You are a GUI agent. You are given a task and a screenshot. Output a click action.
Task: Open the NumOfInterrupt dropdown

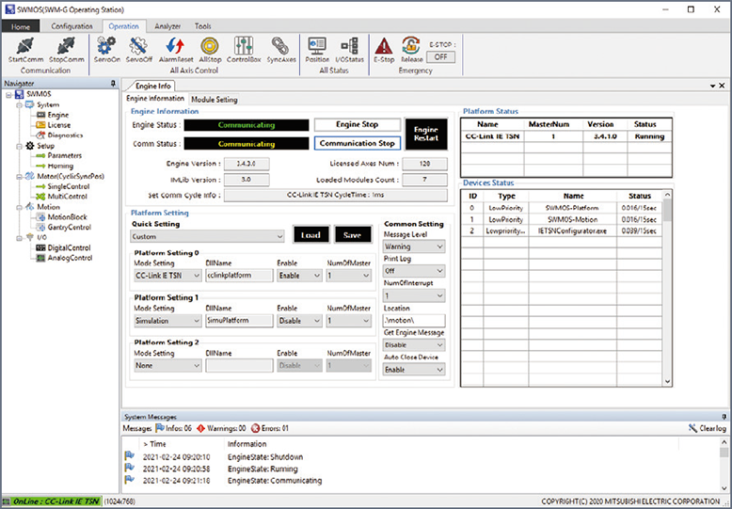(x=414, y=295)
